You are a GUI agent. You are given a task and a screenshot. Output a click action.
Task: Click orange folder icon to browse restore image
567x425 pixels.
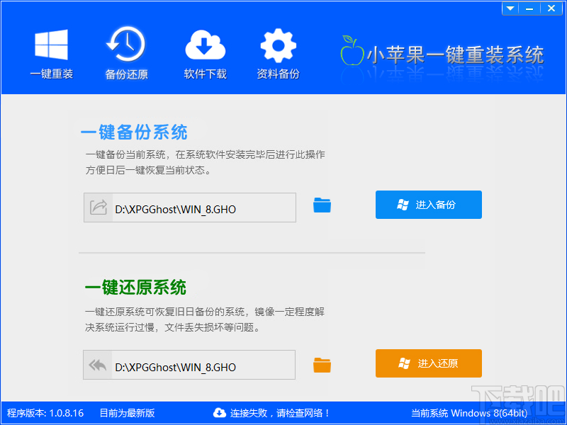[322, 365]
